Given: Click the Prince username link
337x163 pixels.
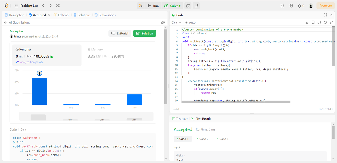Looking at the screenshot, I should coord(18,36).
